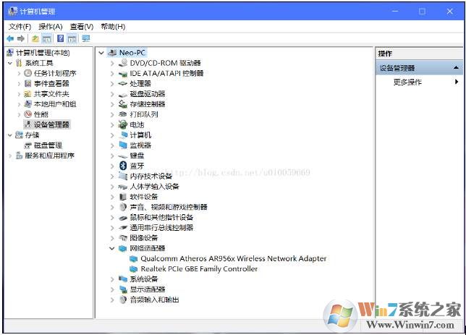Expand the 人体学输入设备 category
The image size is (466, 335).
(x=112, y=187)
